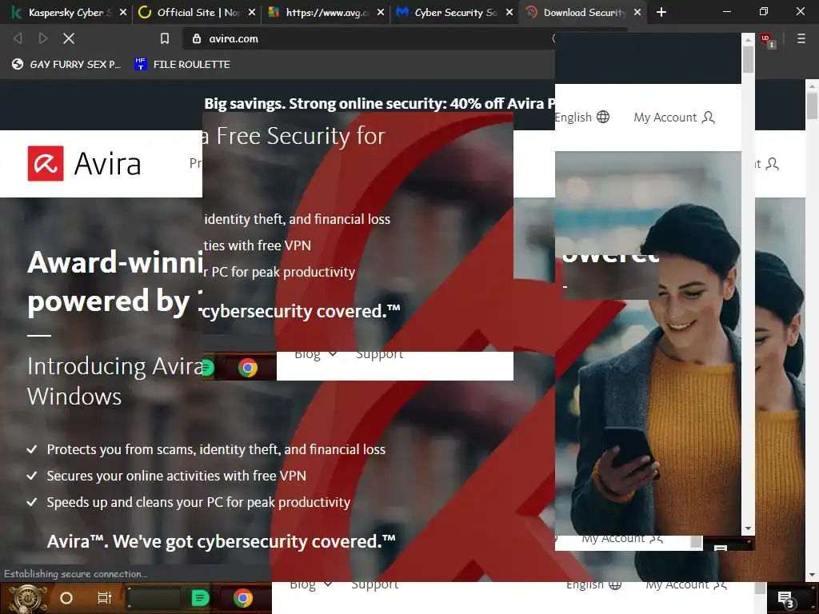
Task: Open Task View on the taskbar
Action: click(105, 598)
